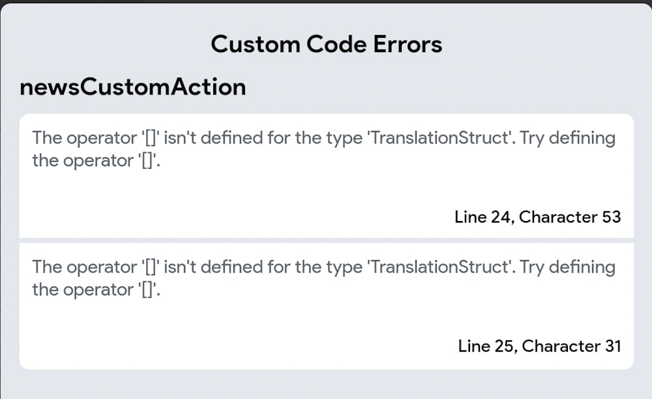This screenshot has height=399, width=652.
Task: Click 'TranslationStruct' in the Line 25 error
Action: pos(441,267)
